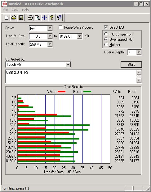
Task: Expand the Queue Depth dropdown
Action: pos(139,52)
